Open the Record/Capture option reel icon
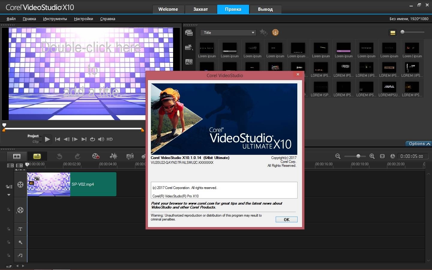 (96, 156)
